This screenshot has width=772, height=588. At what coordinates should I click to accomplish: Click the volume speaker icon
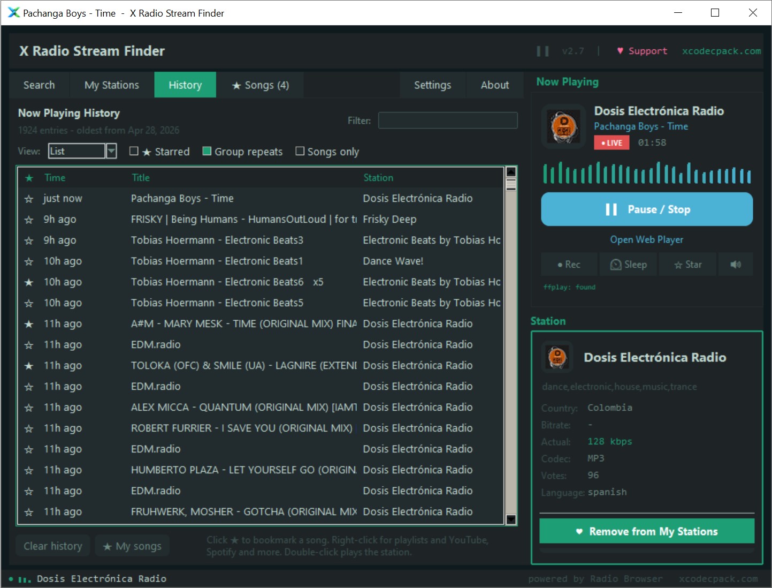[x=736, y=265]
